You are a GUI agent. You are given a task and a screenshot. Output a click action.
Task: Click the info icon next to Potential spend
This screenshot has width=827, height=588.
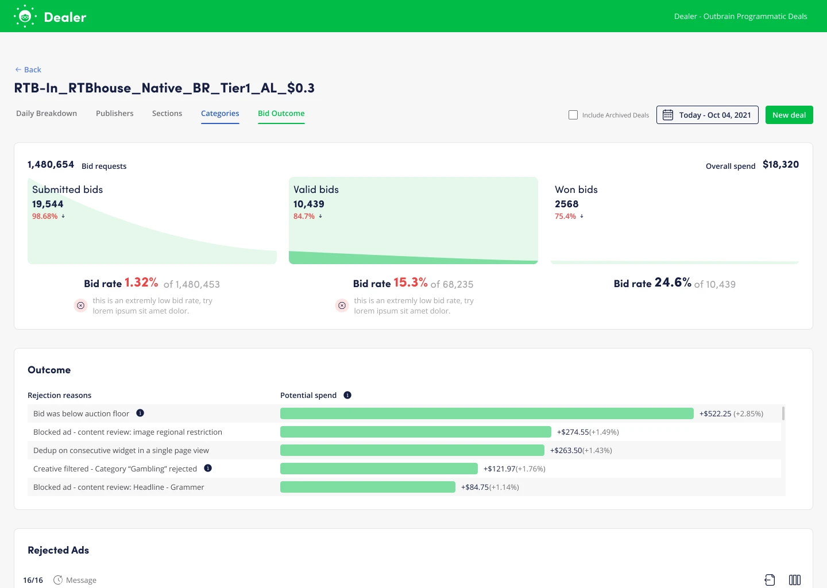point(347,395)
